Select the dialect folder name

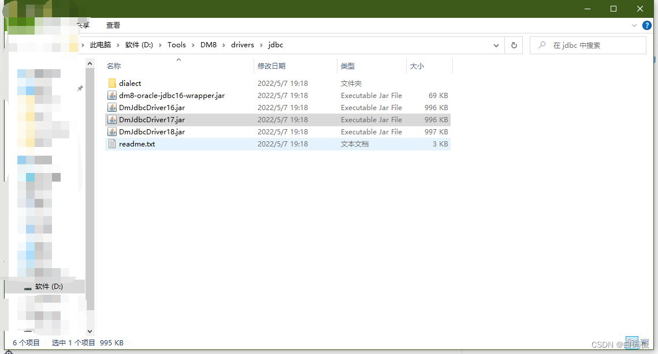(130, 84)
